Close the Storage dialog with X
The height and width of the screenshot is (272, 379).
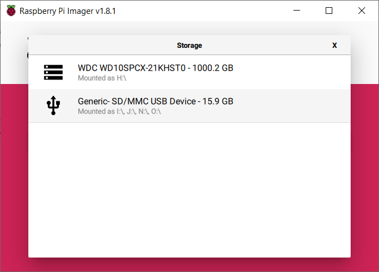(x=335, y=46)
